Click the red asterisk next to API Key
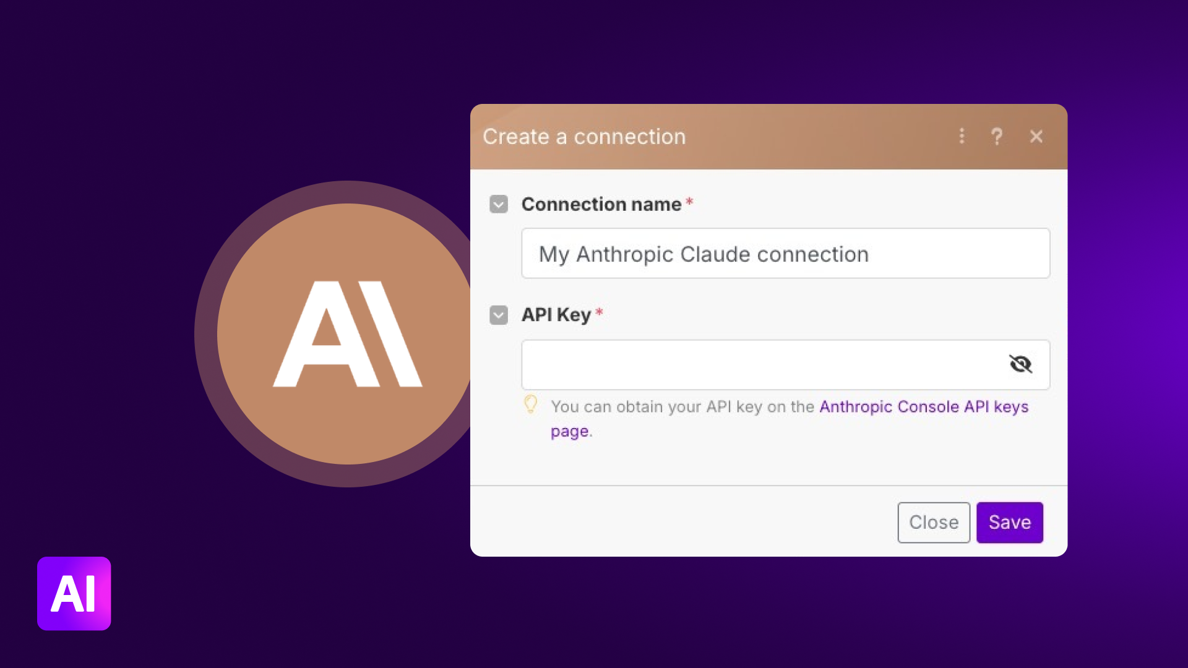Screen dimensions: 1188x668 pyautogui.click(x=599, y=312)
